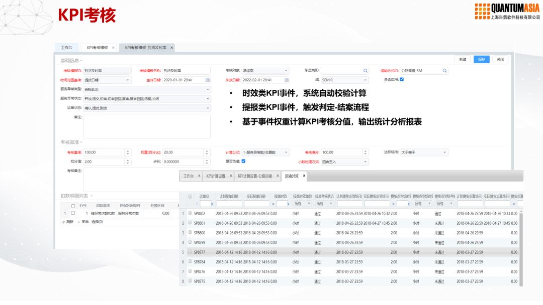Open the calendar picker for 失效日期
The width and height of the screenshot is (543, 305).
[x=287, y=80]
